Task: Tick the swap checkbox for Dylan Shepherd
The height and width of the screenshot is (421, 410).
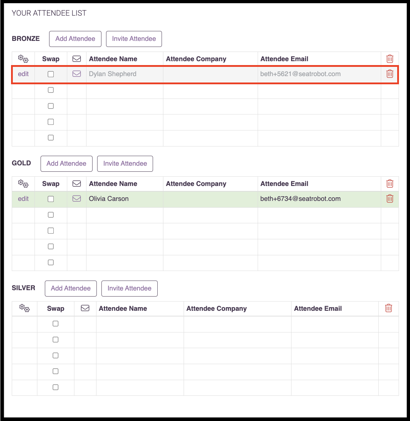Action: pos(51,74)
